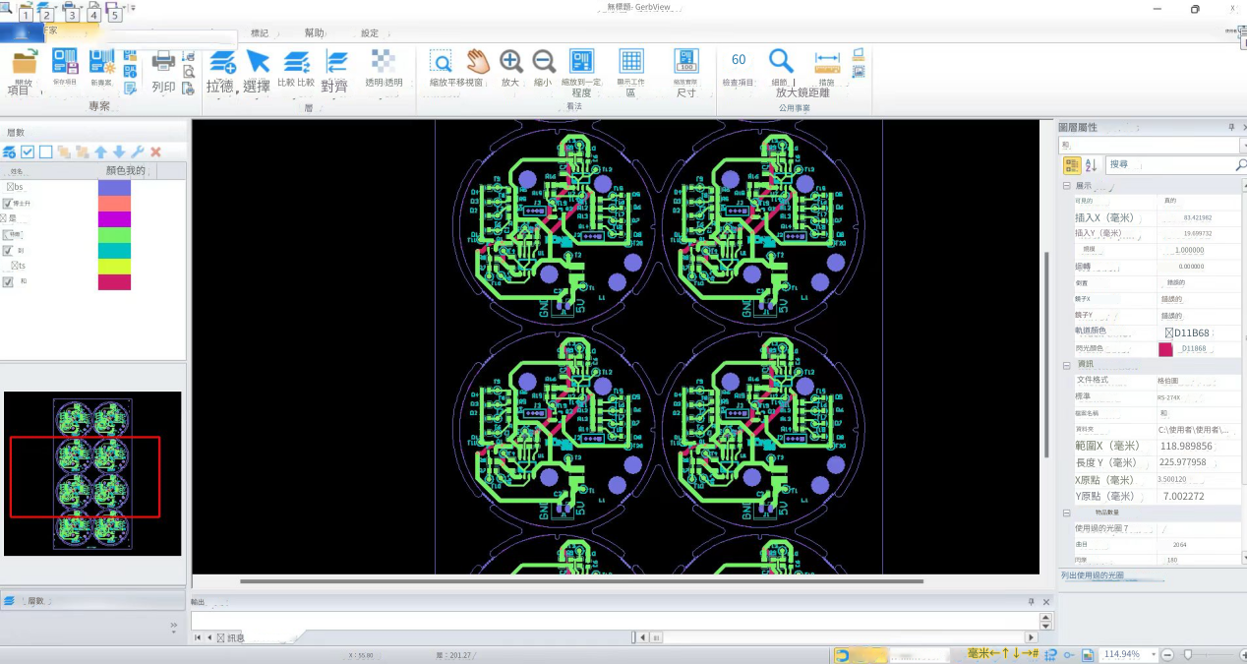Click the Pan view hand tool
Image resolution: width=1247 pixels, height=664 pixels.
[477, 62]
